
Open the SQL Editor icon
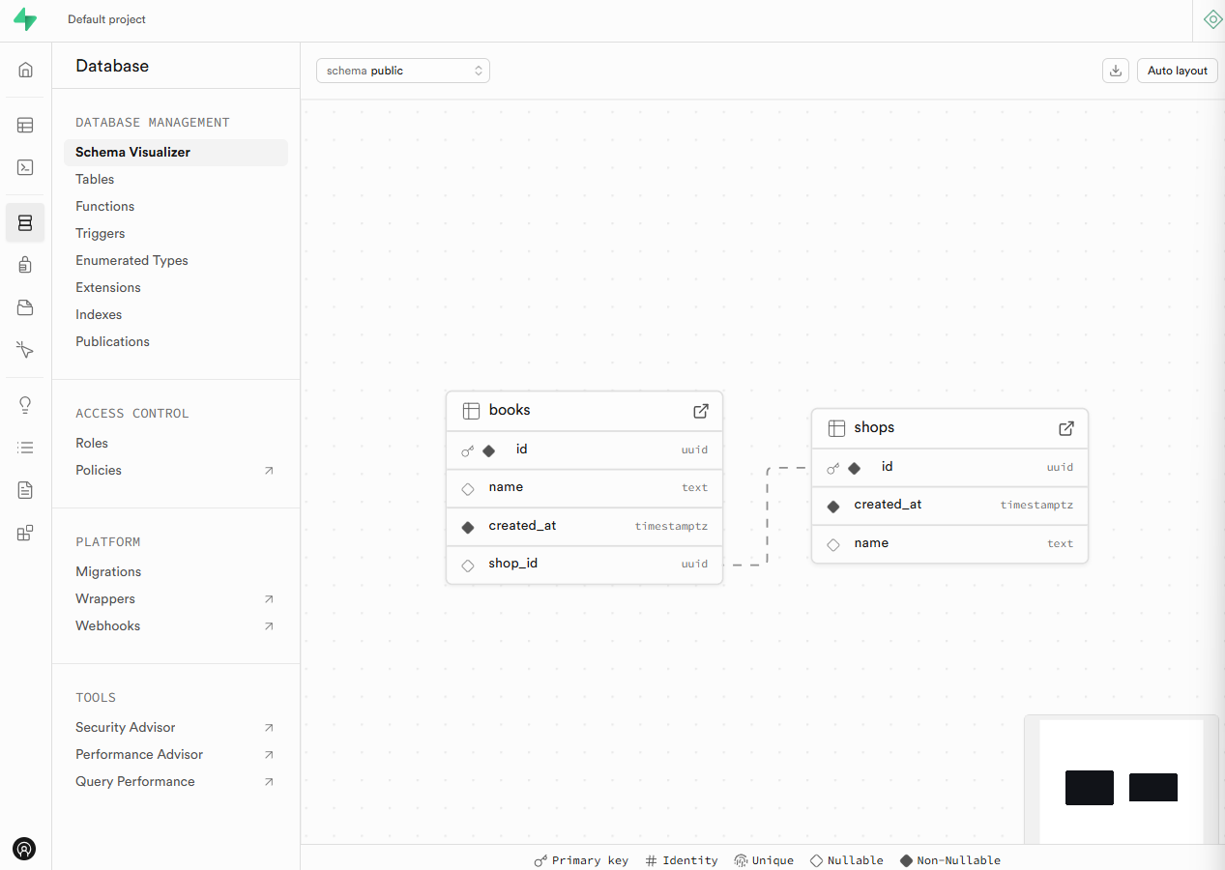click(x=25, y=167)
